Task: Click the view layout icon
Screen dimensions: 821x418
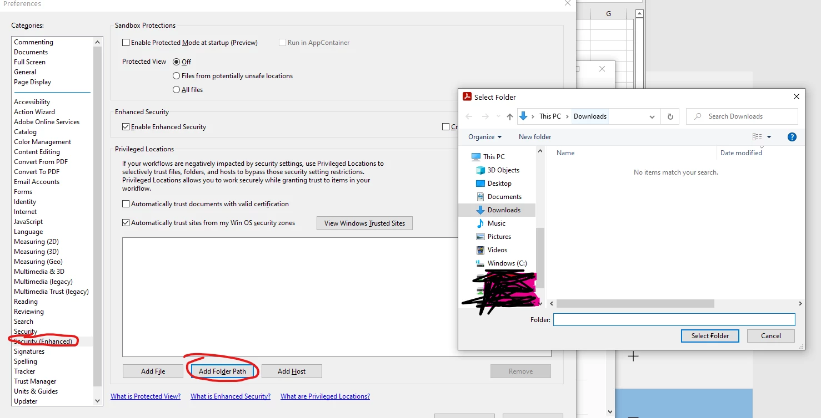Action: (x=757, y=137)
